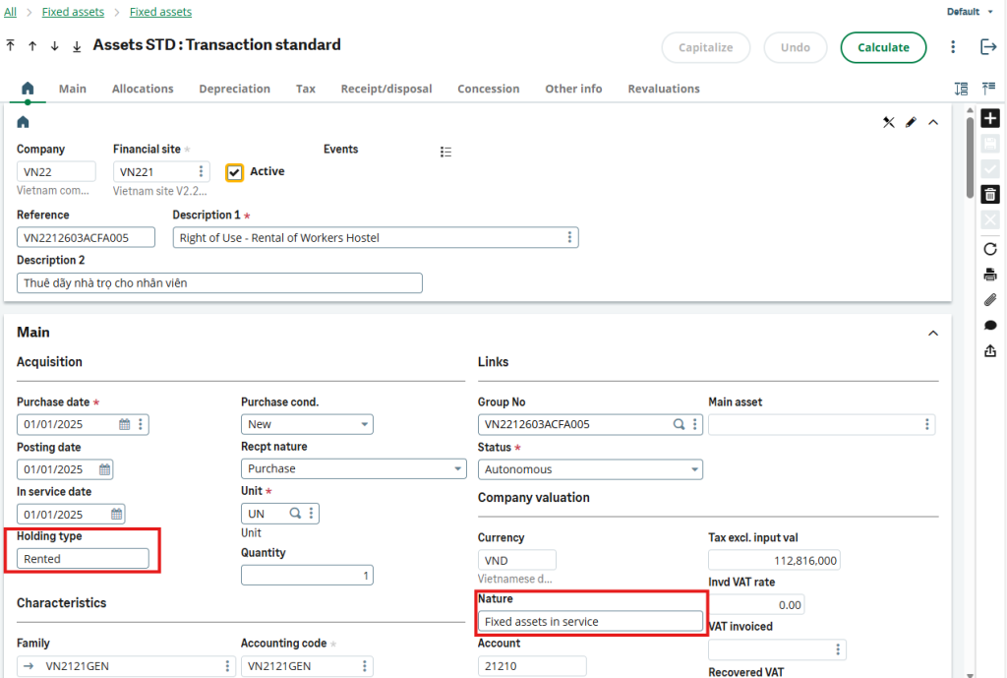Collapse the Main section
The height and width of the screenshot is (678, 1007).
point(933,334)
